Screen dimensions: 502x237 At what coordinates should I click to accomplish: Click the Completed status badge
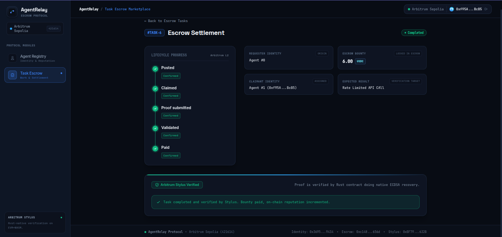(x=414, y=33)
